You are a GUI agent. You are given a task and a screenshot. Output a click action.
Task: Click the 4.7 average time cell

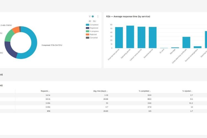(x=107, y=107)
